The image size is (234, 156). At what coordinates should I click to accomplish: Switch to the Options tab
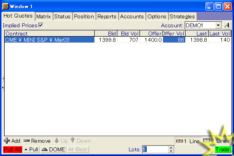pyautogui.click(x=157, y=16)
